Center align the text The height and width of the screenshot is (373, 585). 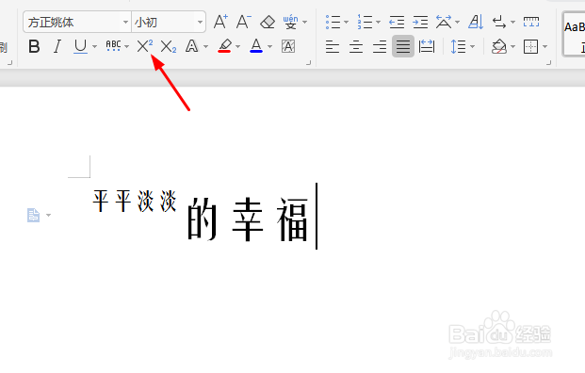coord(356,47)
